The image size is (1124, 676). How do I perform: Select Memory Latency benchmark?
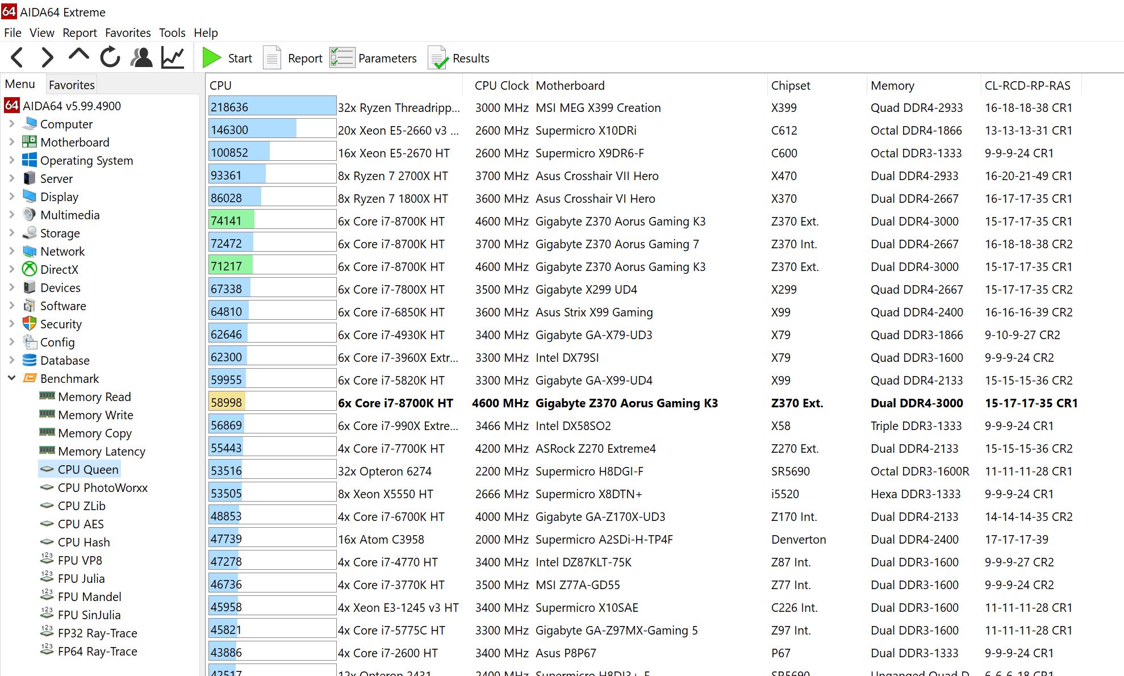(102, 451)
